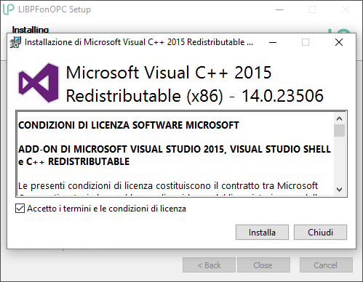
Task: Click the license scrollbar thumb
Action: (339, 131)
